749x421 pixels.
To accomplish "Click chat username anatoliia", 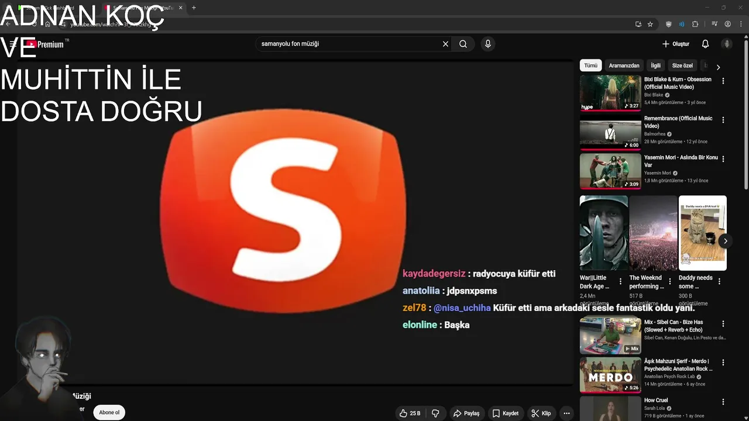I will pyautogui.click(x=421, y=291).
